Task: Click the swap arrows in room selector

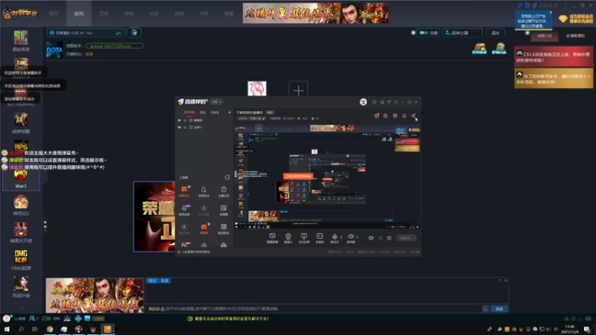Action: tap(118, 33)
